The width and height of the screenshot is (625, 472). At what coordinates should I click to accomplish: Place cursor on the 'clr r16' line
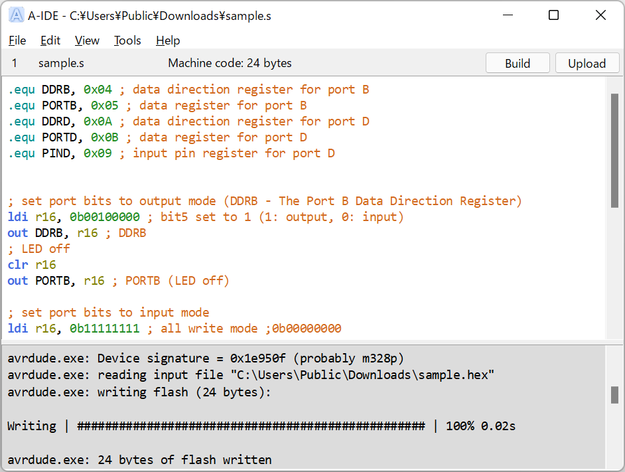click(32, 265)
